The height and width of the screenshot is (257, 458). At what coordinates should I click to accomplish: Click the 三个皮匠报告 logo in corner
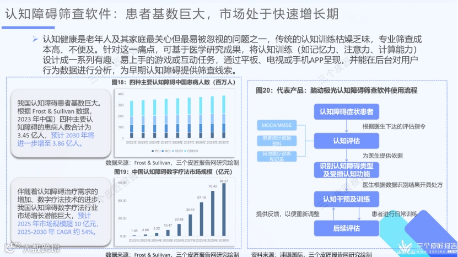(x=427, y=248)
